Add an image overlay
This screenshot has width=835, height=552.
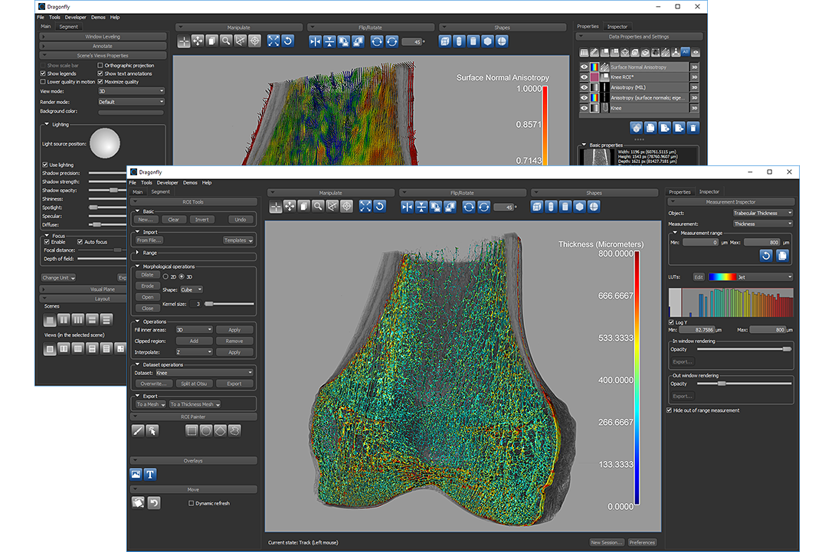coord(136,474)
